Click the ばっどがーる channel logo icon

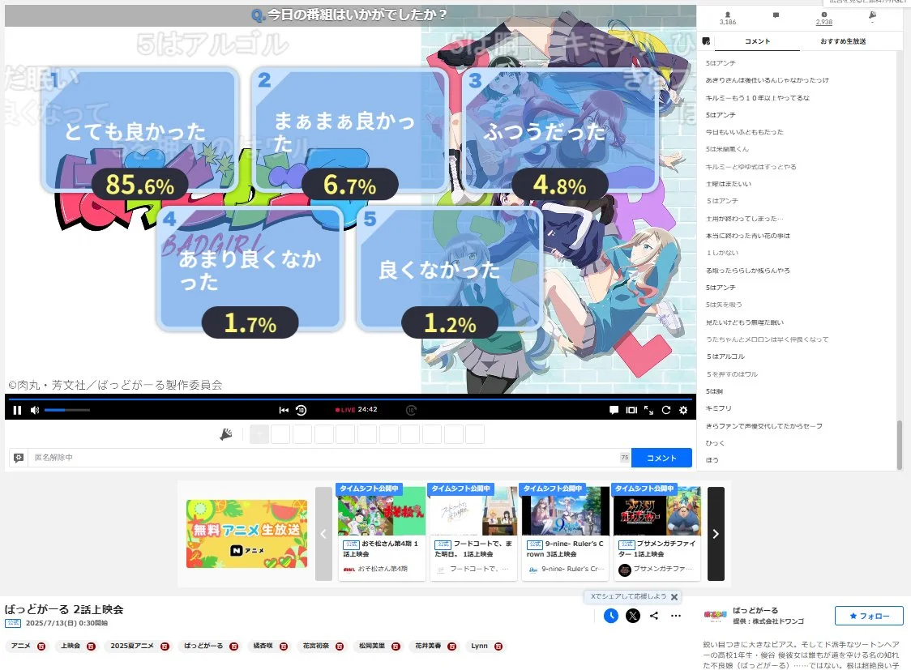click(715, 615)
